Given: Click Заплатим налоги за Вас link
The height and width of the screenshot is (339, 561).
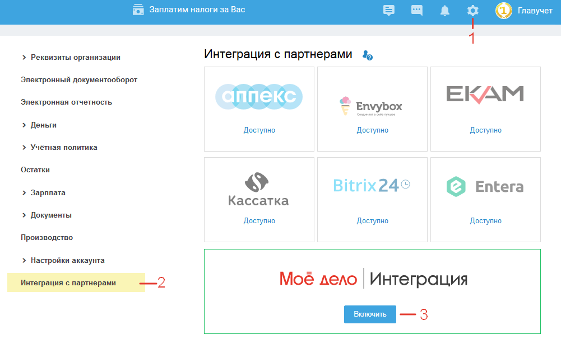Looking at the screenshot, I should pyautogui.click(x=197, y=10).
